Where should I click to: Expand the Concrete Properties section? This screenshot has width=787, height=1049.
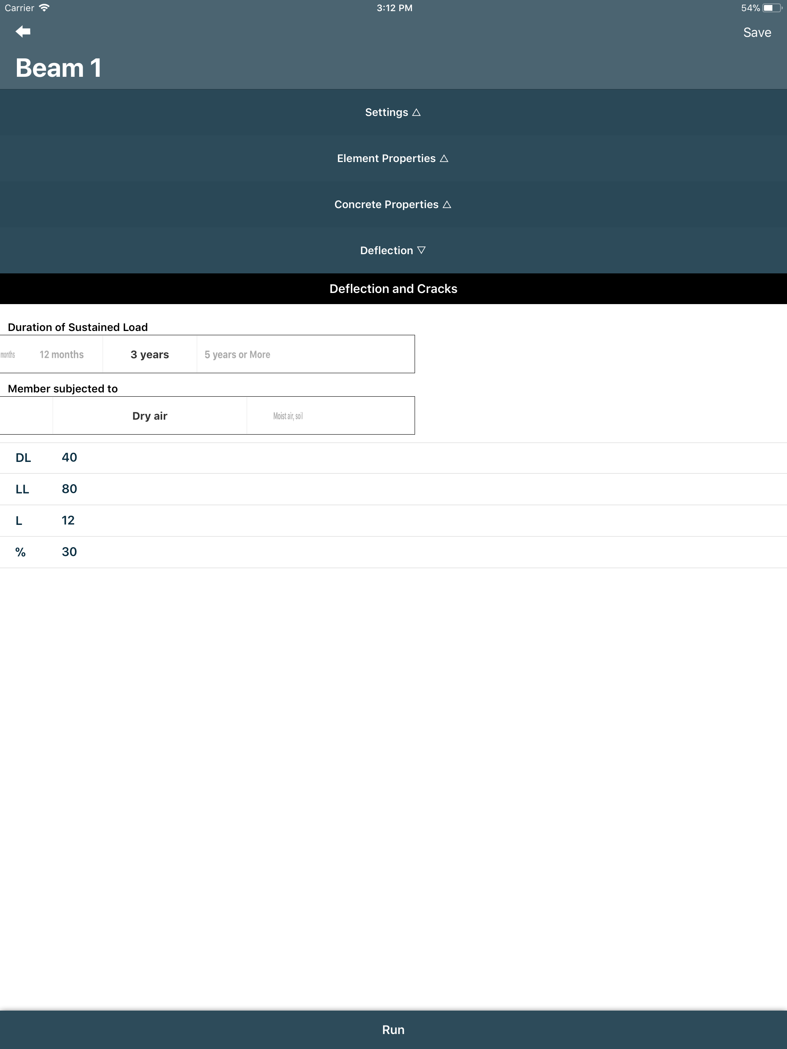(393, 204)
